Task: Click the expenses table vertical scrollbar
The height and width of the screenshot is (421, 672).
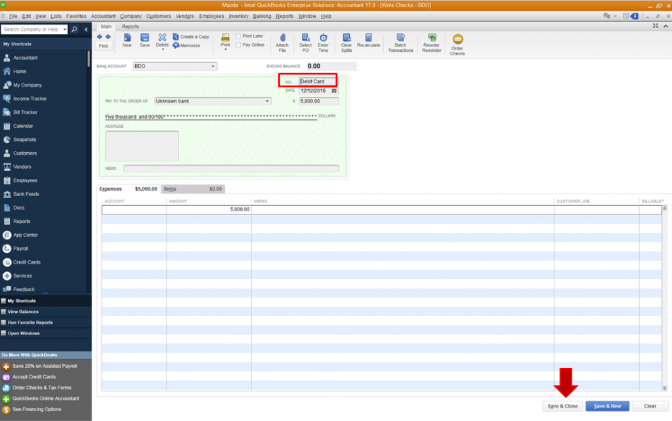Action: pos(664,298)
